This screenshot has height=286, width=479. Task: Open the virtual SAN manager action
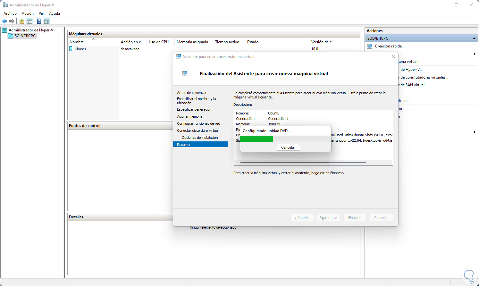tap(413, 85)
